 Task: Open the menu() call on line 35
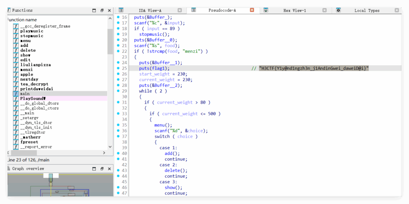(161, 125)
